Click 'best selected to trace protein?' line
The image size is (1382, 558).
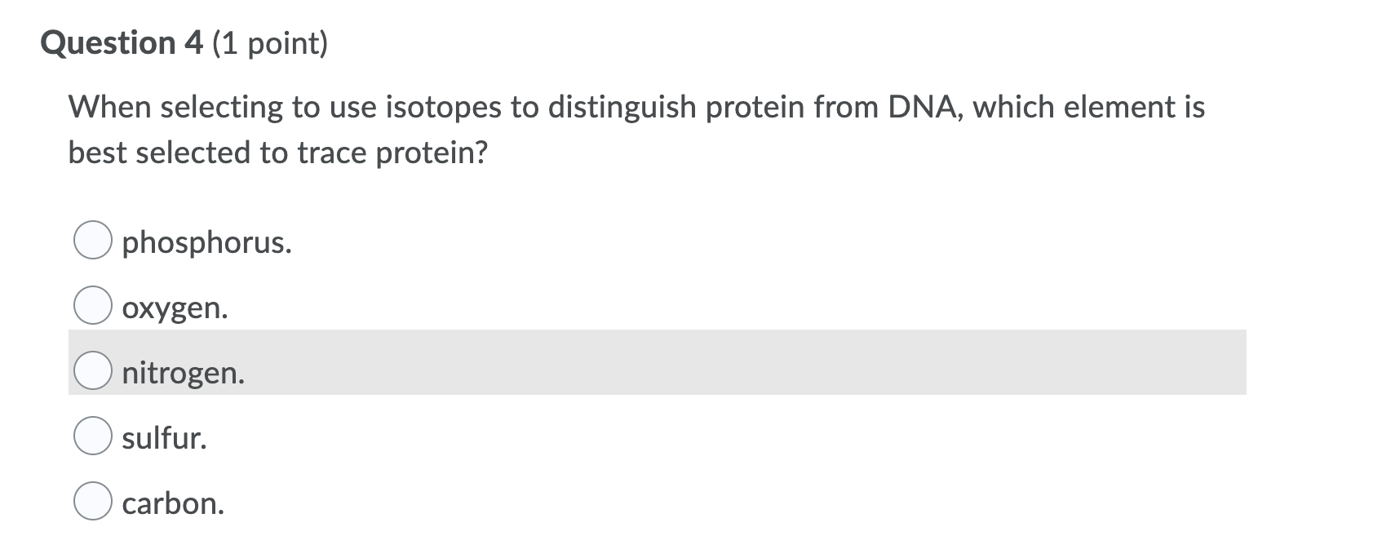277,153
